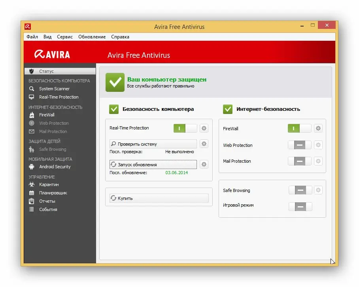Click the FireWall flame icon in sidebar
The width and height of the screenshot is (359, 287).
pyautogui.click(x=32, y=115)
